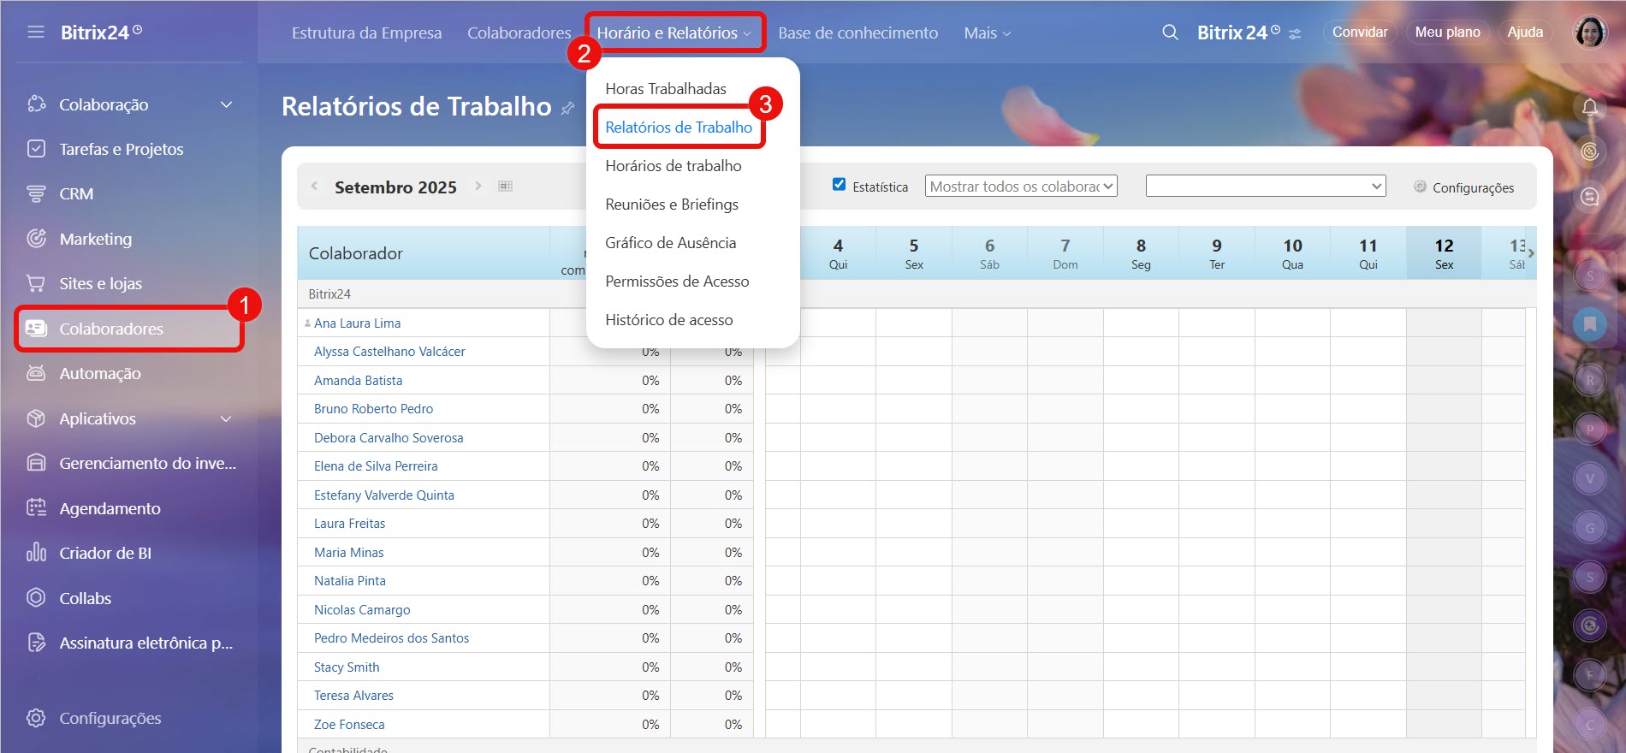Screen dimensions: 1626x753
Task: Open Natalia Pinta's profile link
Action: pyautogui.click(x=350, y=581)
